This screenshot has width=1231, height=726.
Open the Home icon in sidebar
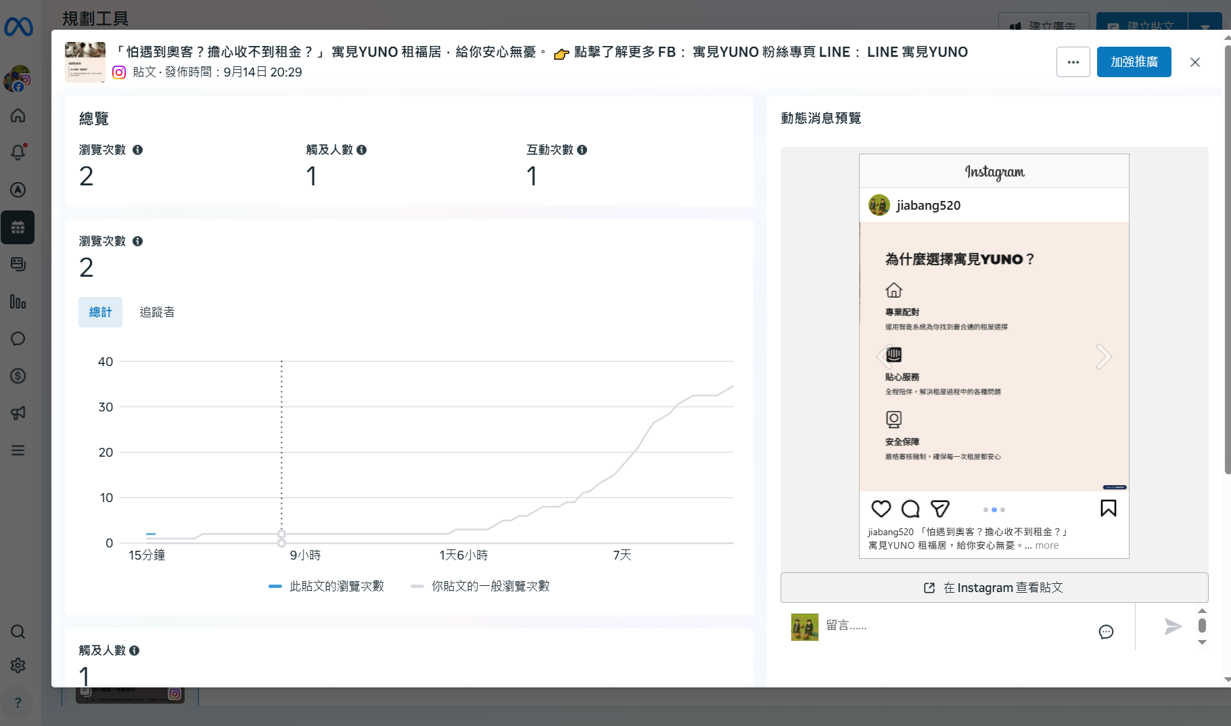click(18, 116)
